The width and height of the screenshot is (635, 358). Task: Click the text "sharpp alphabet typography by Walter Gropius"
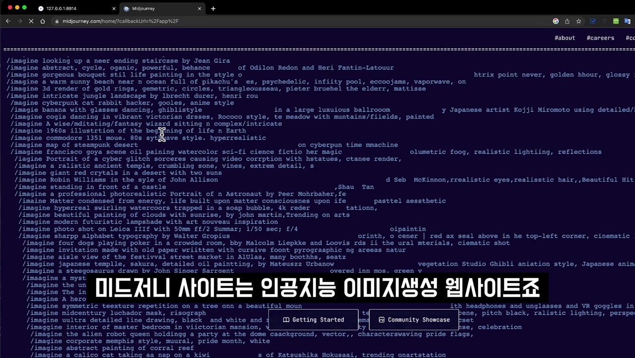[x=142, y=236]
